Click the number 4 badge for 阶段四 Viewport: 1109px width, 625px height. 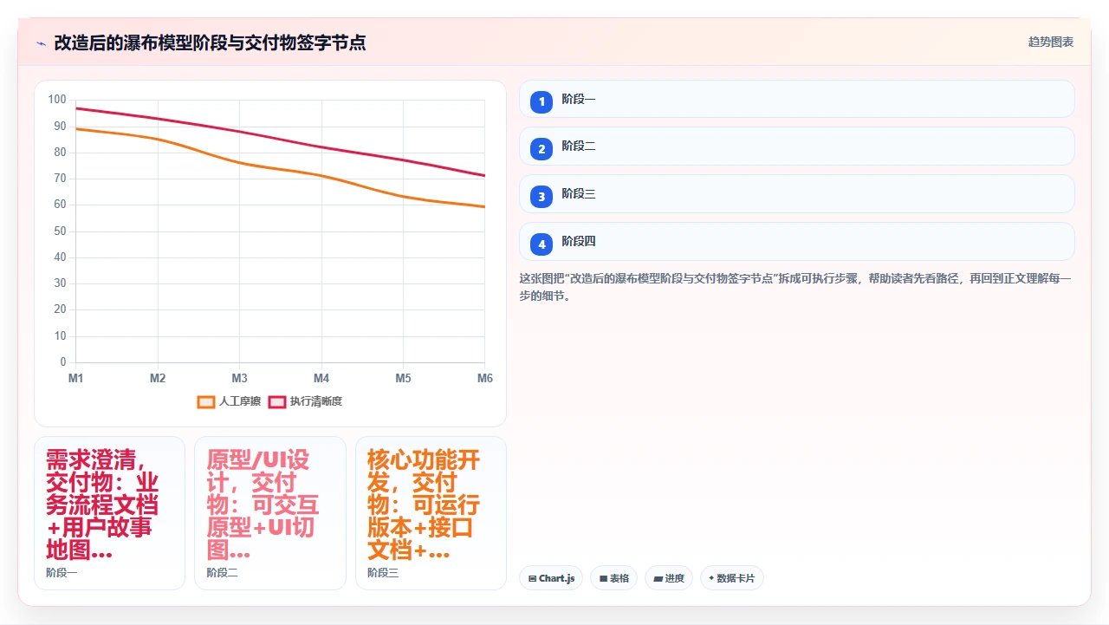click(x=542, y=244)
